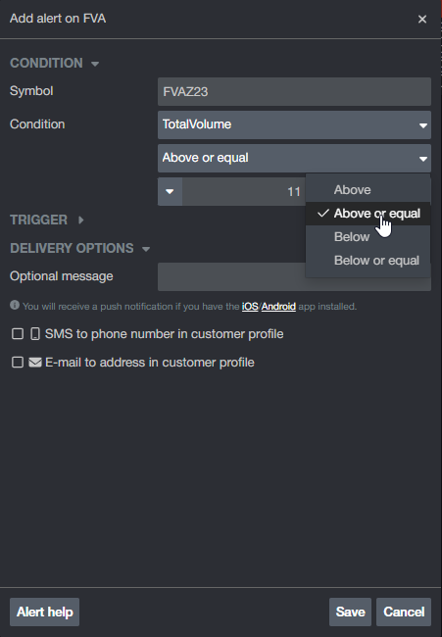Cancel the alert dialog
This screenshot has width=442, height=637.
tap(404, 612)
